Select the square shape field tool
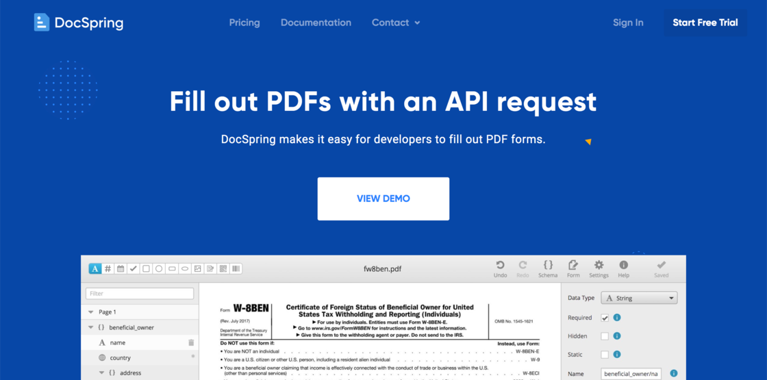Viewport: 767px width, 380px height. click(x=146, y=268)
